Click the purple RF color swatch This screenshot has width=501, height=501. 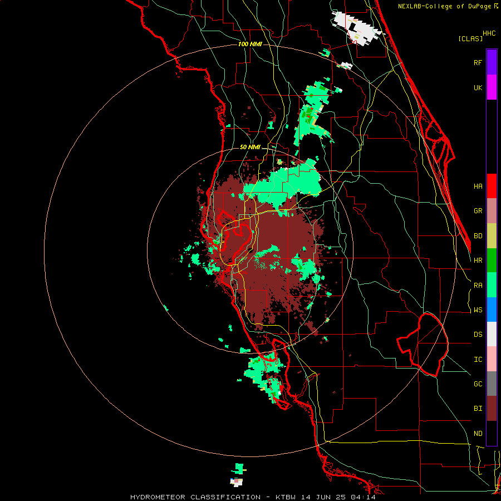pyautogui.click(x=492, y=62)
